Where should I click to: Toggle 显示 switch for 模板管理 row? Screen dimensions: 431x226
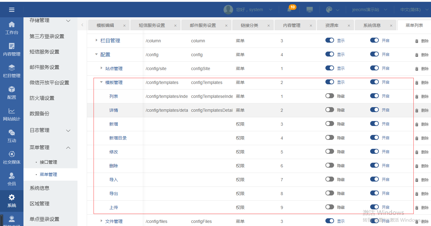[x=330, y=82]
